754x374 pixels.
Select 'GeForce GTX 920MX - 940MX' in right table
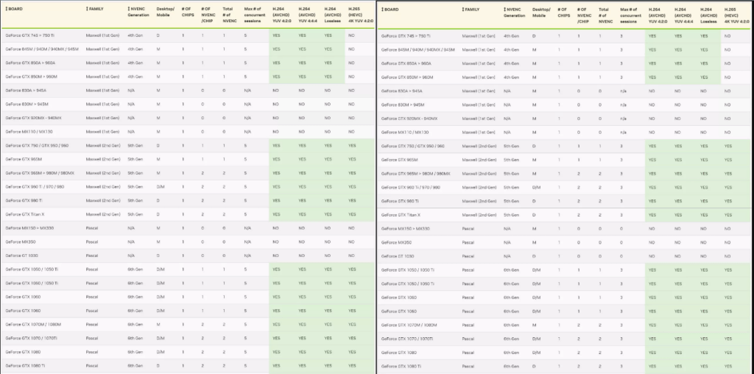(x=409, y=119)
